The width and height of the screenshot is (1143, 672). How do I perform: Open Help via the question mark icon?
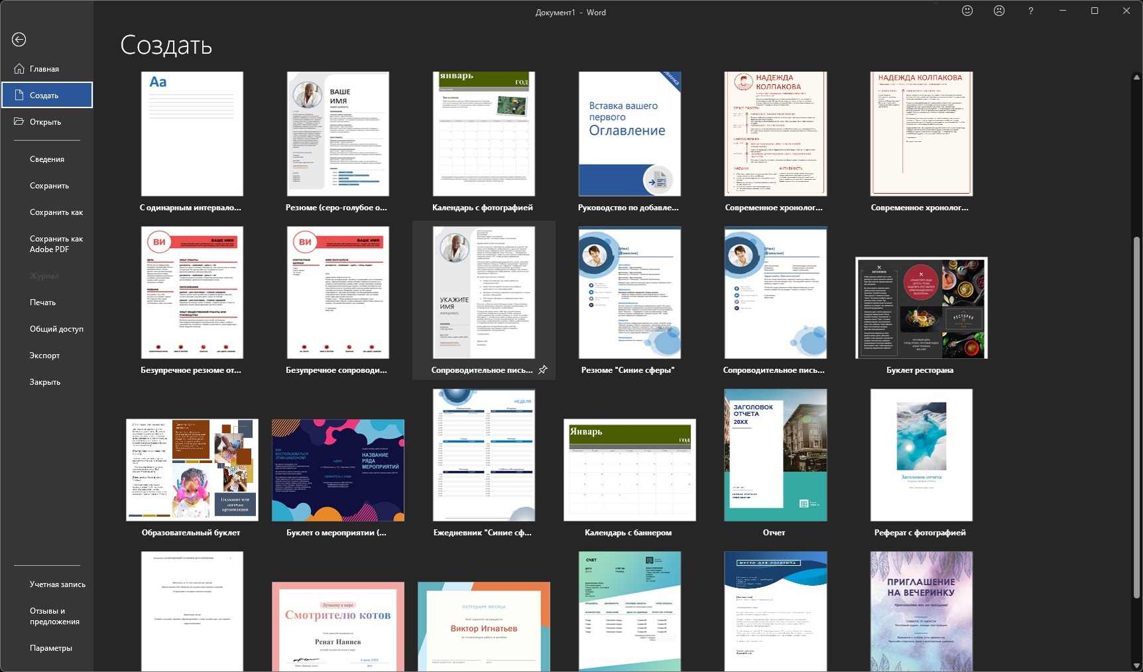coord(1030,11)
